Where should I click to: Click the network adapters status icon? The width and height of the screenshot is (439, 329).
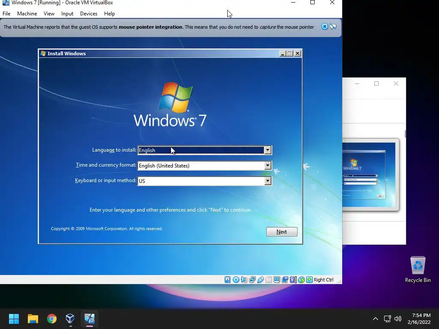point(252,279)
